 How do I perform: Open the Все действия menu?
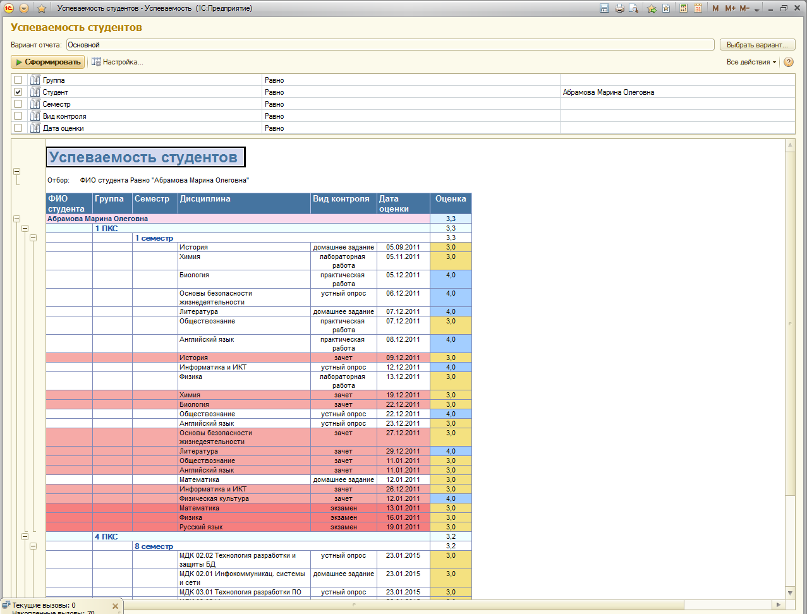coord(751,62)
